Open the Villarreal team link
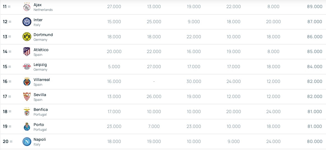 click(x=42, y=80)
